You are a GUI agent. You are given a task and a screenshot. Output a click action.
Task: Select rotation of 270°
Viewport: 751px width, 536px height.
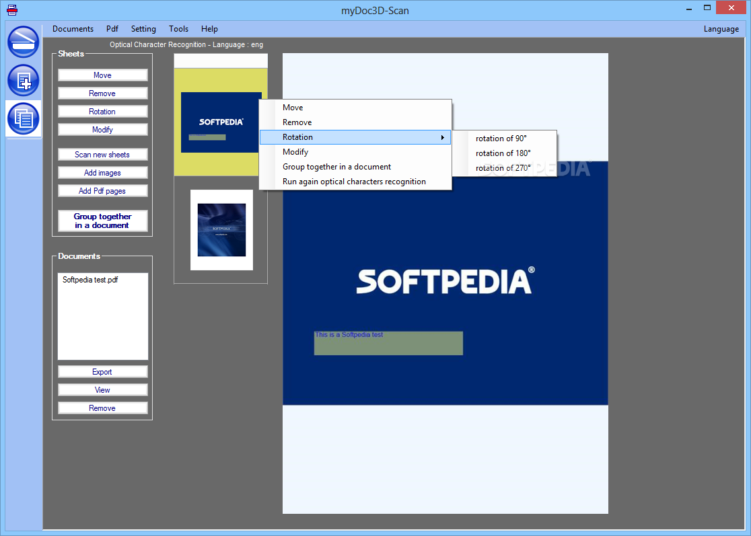tap(505, 168)
